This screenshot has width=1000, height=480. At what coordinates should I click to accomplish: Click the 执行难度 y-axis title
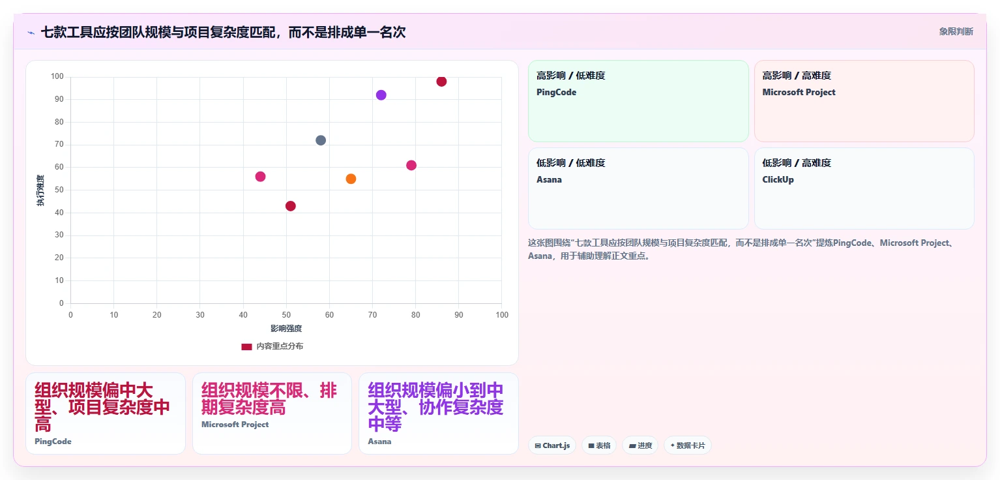40,190
